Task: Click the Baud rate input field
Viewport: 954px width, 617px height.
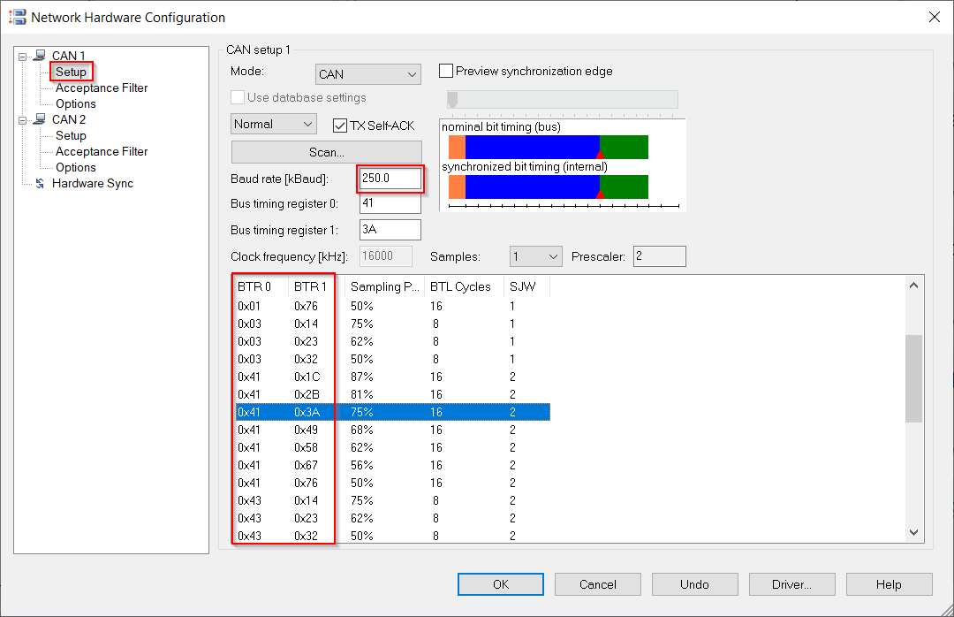Action: 390,179
